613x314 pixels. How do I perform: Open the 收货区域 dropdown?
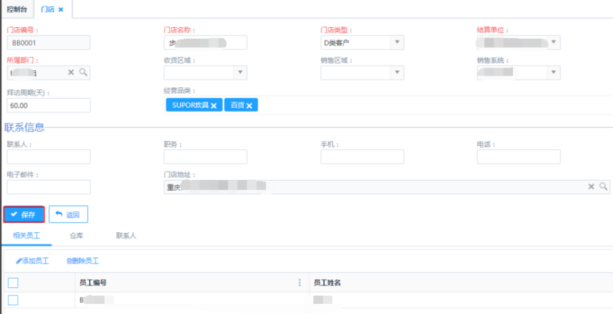[x=240, y=72]
